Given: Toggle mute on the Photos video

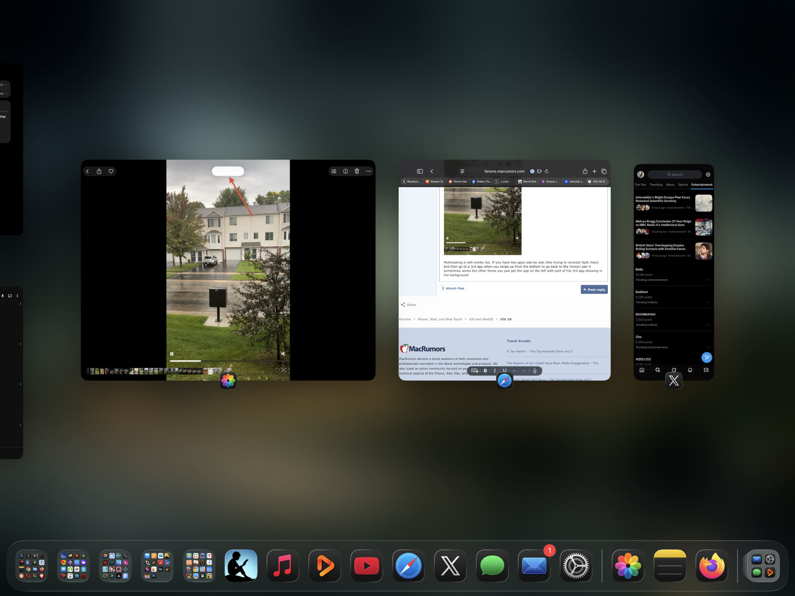Looking at the screenshot, I should pos(283,354).
